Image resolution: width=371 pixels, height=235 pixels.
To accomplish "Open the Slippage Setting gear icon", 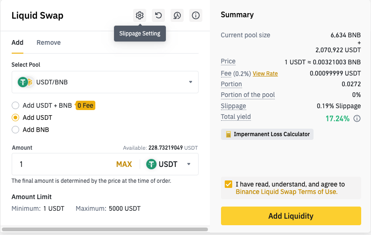I will click(x=140, y=15).
